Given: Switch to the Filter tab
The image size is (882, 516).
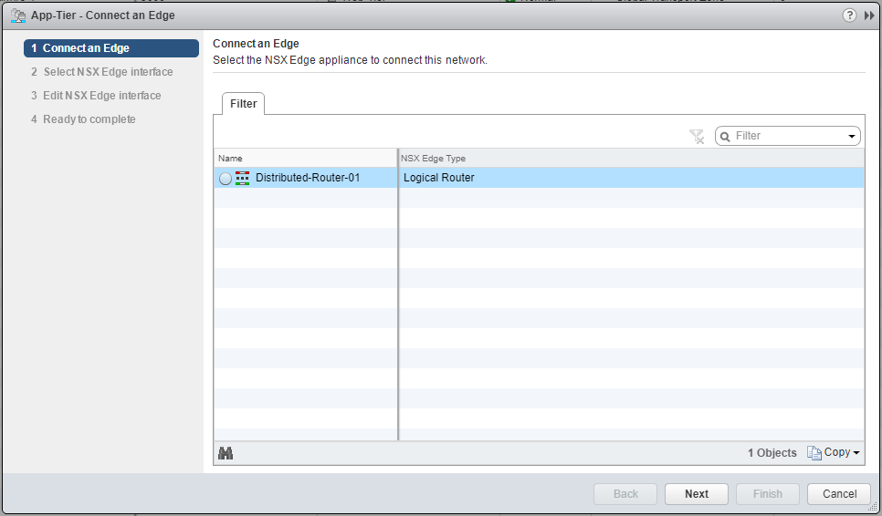Looking at the screenshot, I should (243, 104).
